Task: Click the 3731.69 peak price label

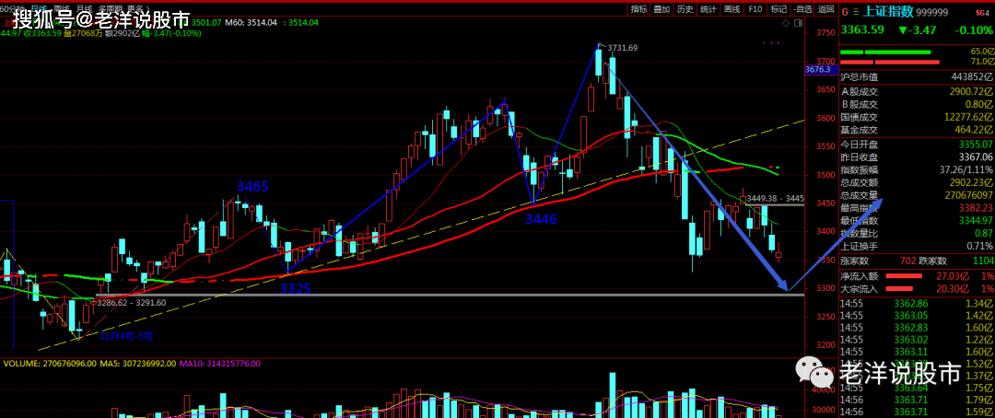Action: 622,48
